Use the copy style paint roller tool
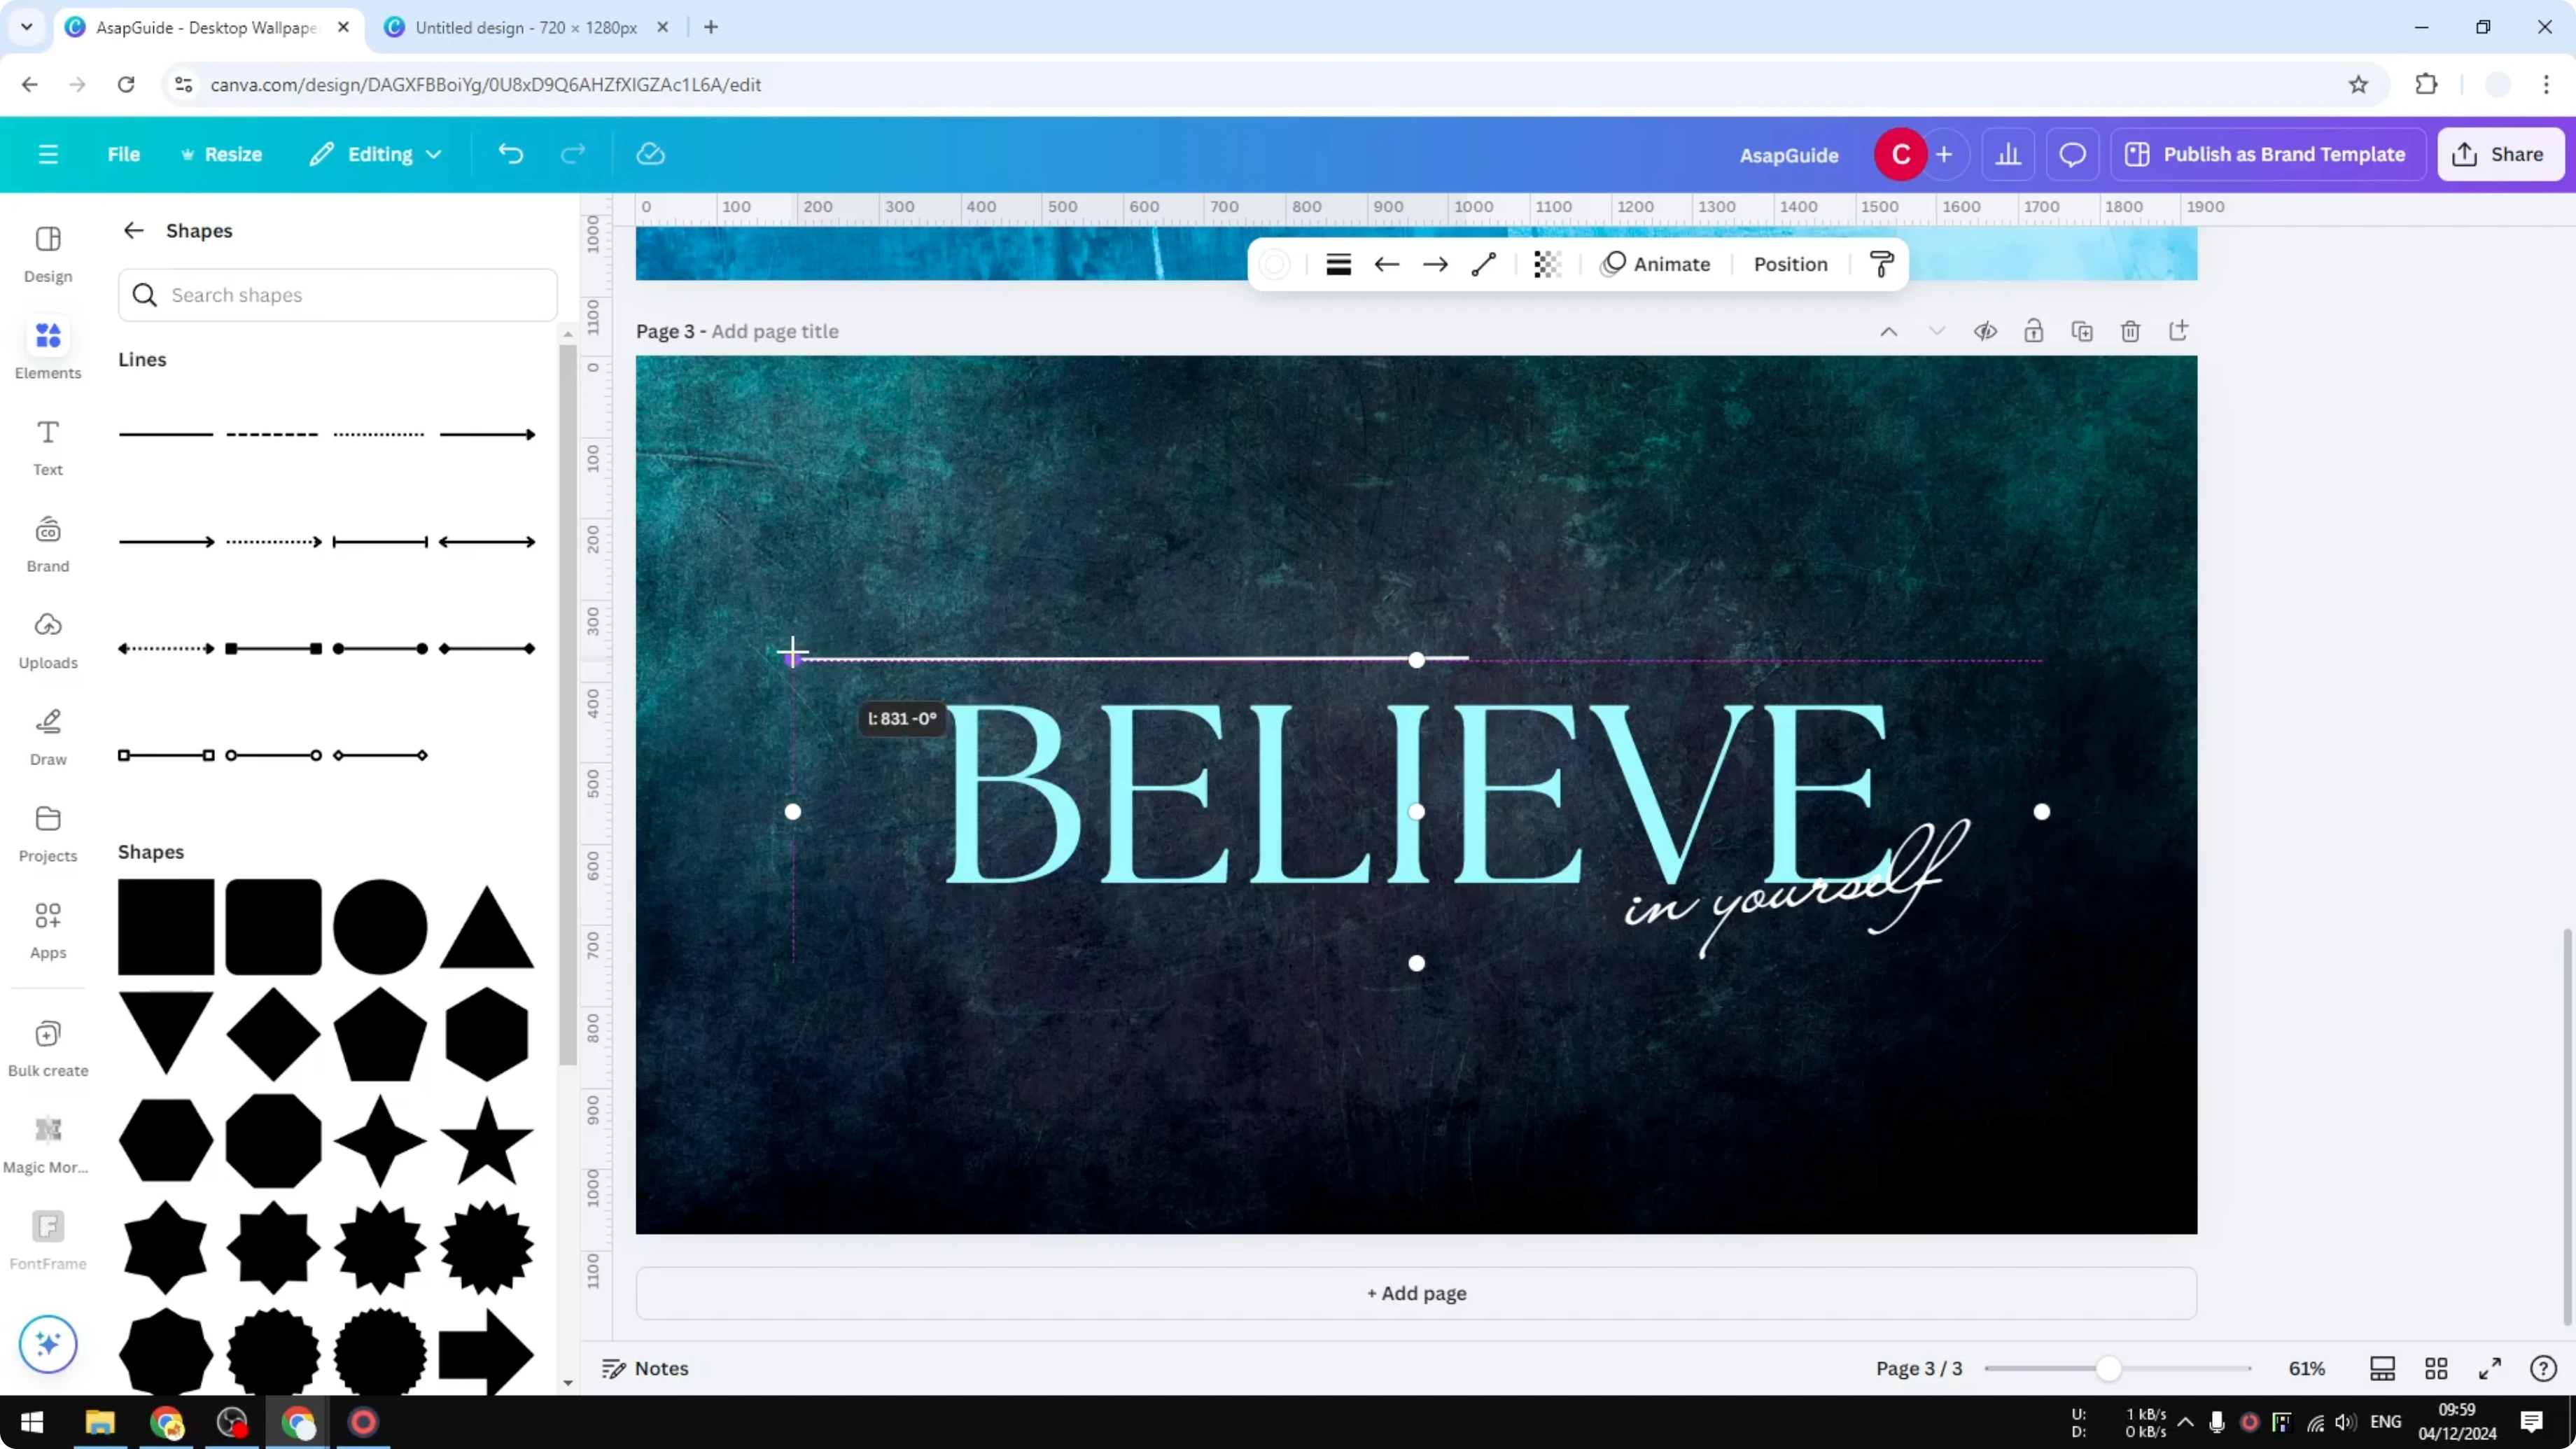 click(1881, 264)
